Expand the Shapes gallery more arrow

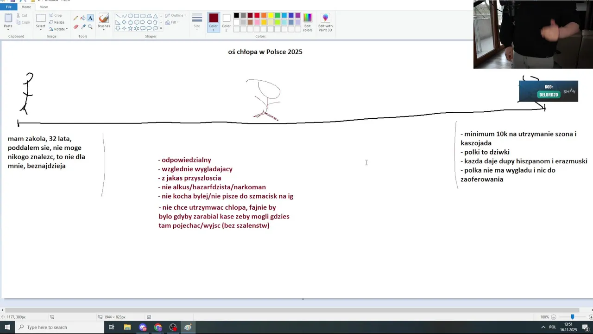click(x=161, y=28)
